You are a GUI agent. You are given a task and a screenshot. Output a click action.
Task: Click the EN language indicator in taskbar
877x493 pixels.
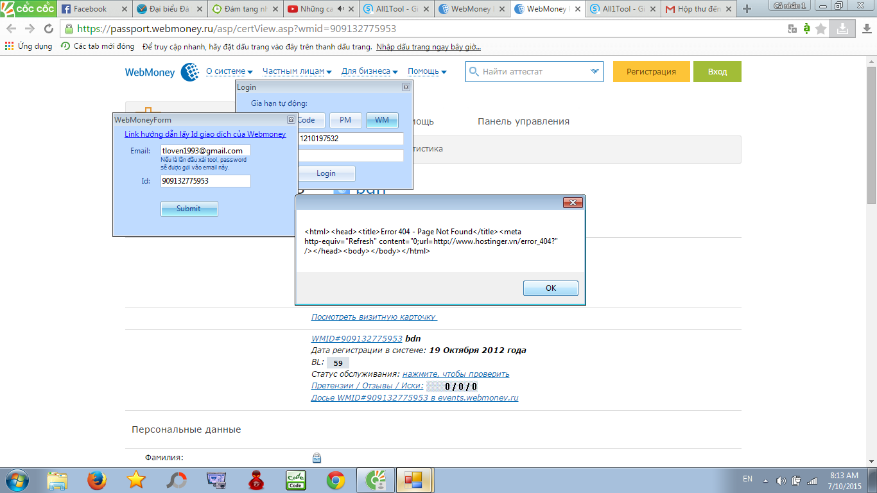pos(747,479)
